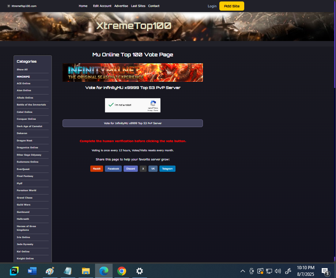
Task: Open ACE Online category
Action: (23, 83)
